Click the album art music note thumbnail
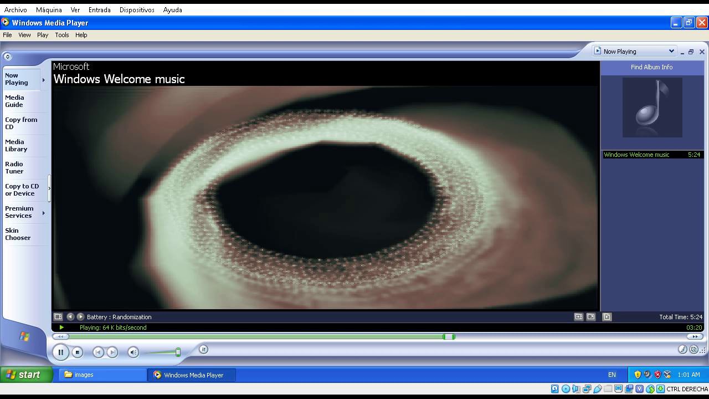 [x=653, y=108]
